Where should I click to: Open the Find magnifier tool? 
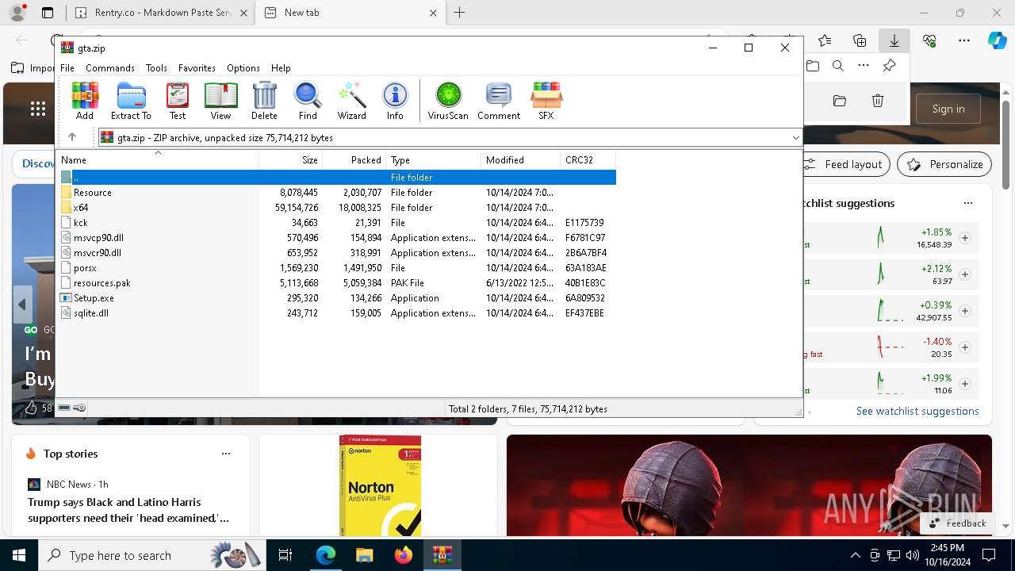click(x=308, y=101)
